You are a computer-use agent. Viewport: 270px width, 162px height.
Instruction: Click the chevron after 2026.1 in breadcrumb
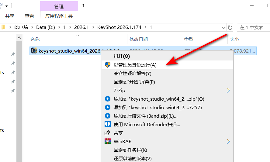tap(93, 27)
